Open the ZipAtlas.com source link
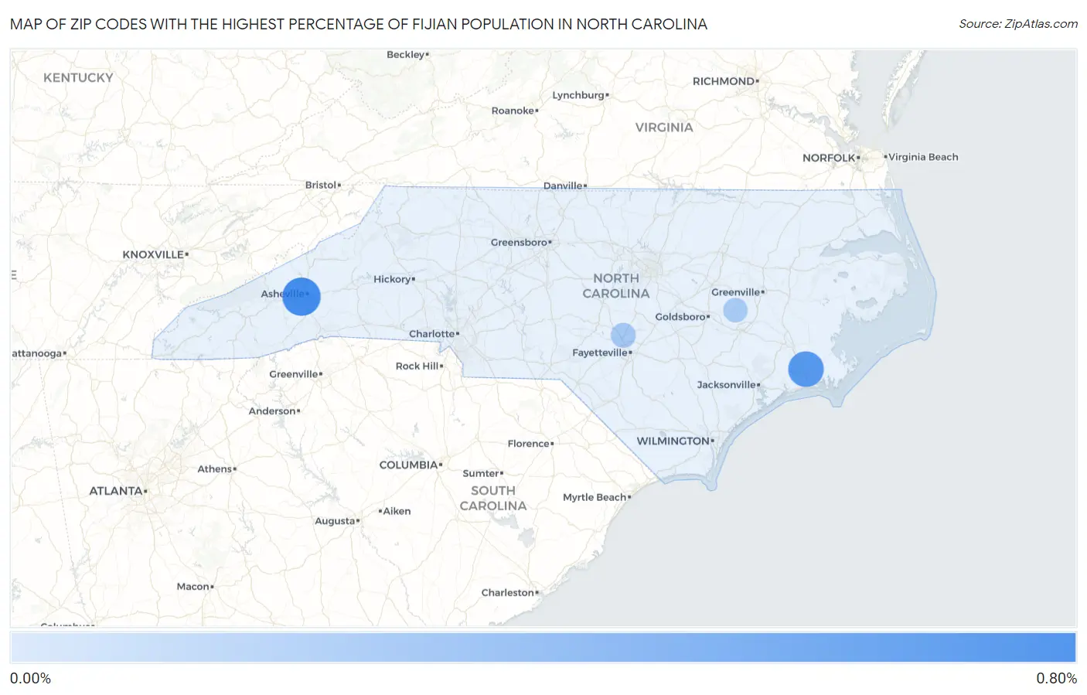Viewport: 1087px width, 695px height. click(x=1041, y=24)
